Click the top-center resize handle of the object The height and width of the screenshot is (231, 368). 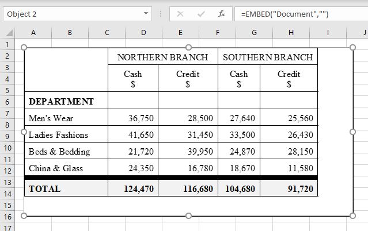point(188,47)
